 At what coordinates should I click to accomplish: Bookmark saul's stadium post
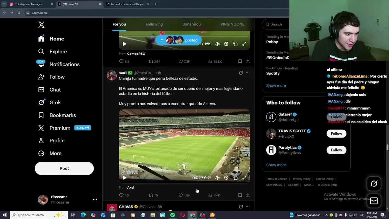pyautogui.click(x=240, y=195)
